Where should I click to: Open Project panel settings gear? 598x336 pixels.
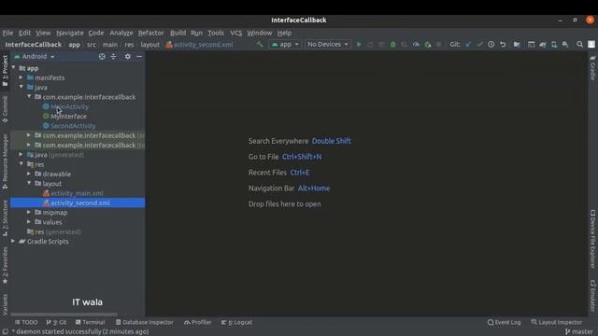[128, 56]
